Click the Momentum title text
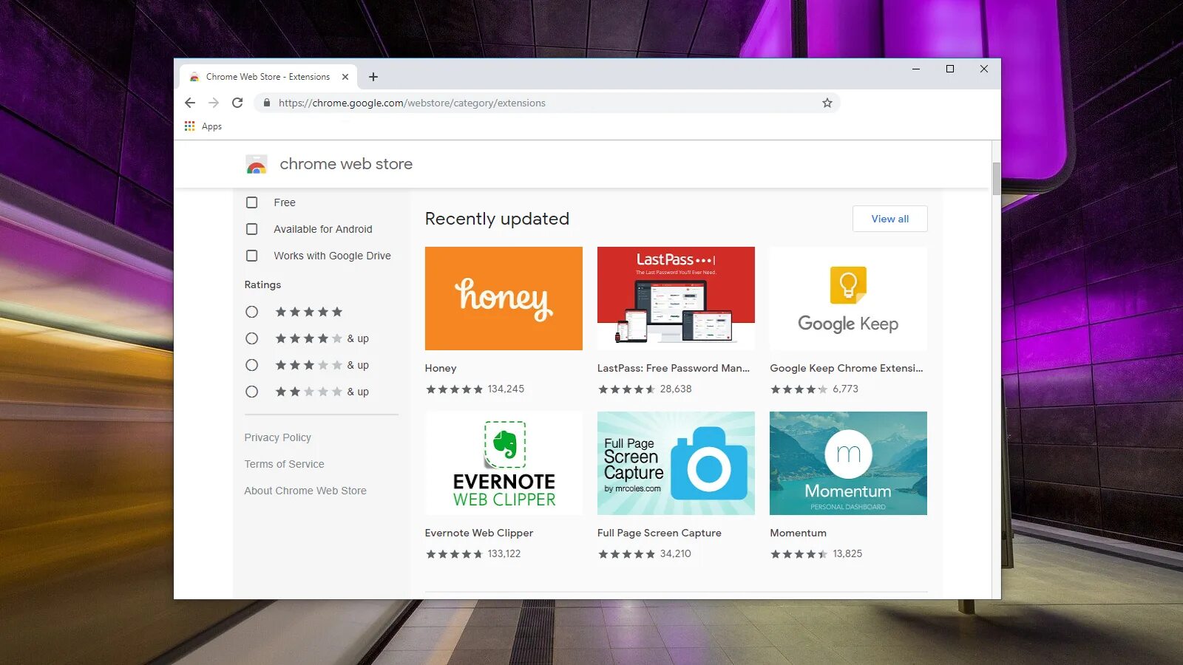This screenshot has height=665, width=1183. 799,533
